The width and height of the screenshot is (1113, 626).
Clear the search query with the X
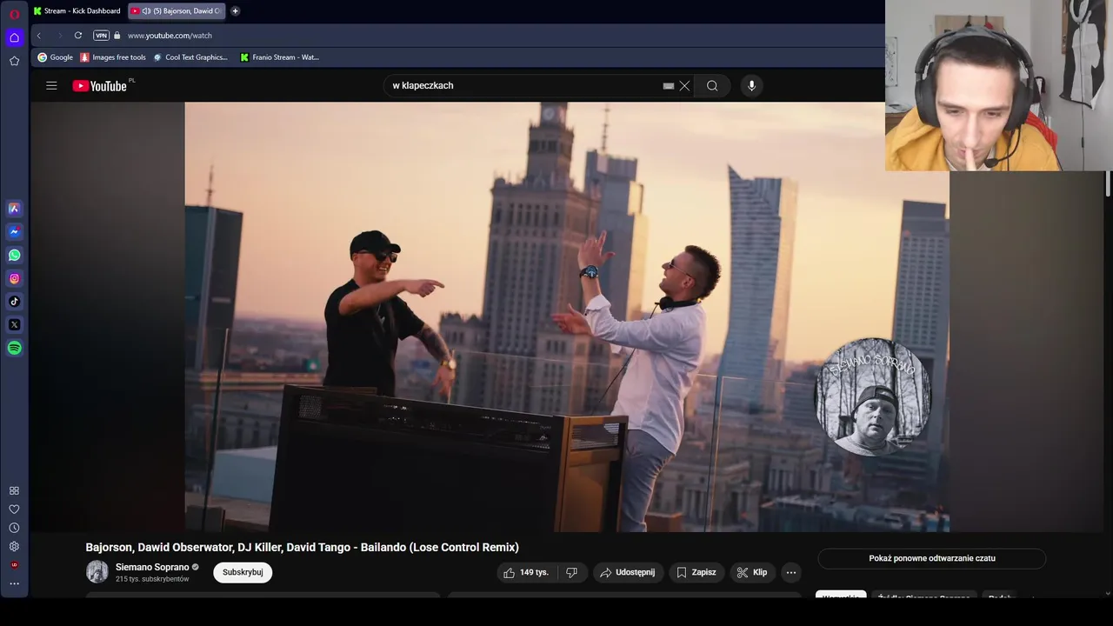pyautogui.click(x=684, y=85)
